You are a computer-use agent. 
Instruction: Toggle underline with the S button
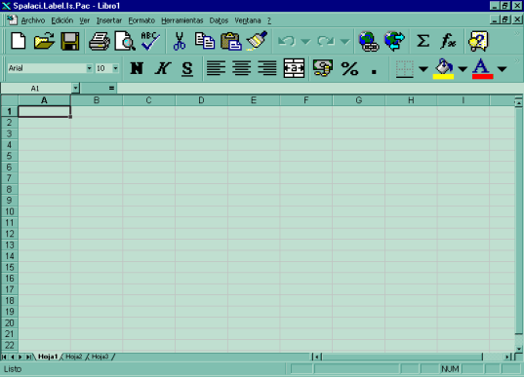[187, 69]
